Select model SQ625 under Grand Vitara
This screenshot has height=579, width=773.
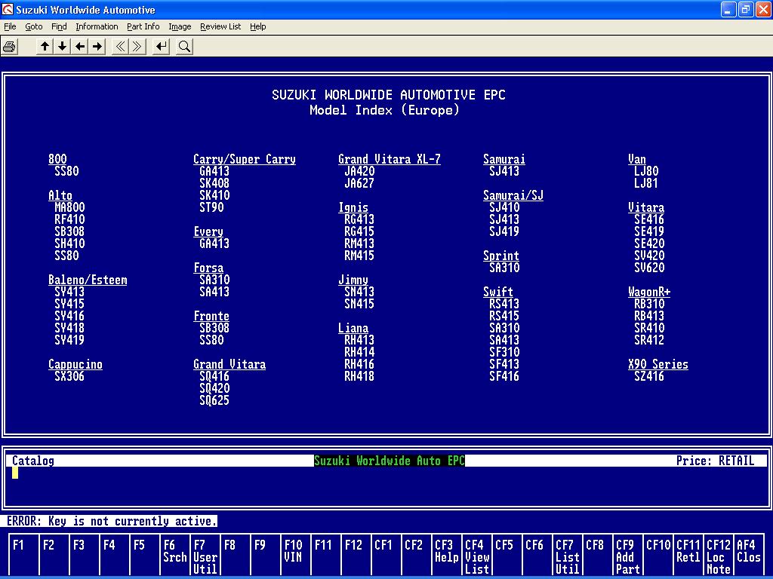point(214,400)
